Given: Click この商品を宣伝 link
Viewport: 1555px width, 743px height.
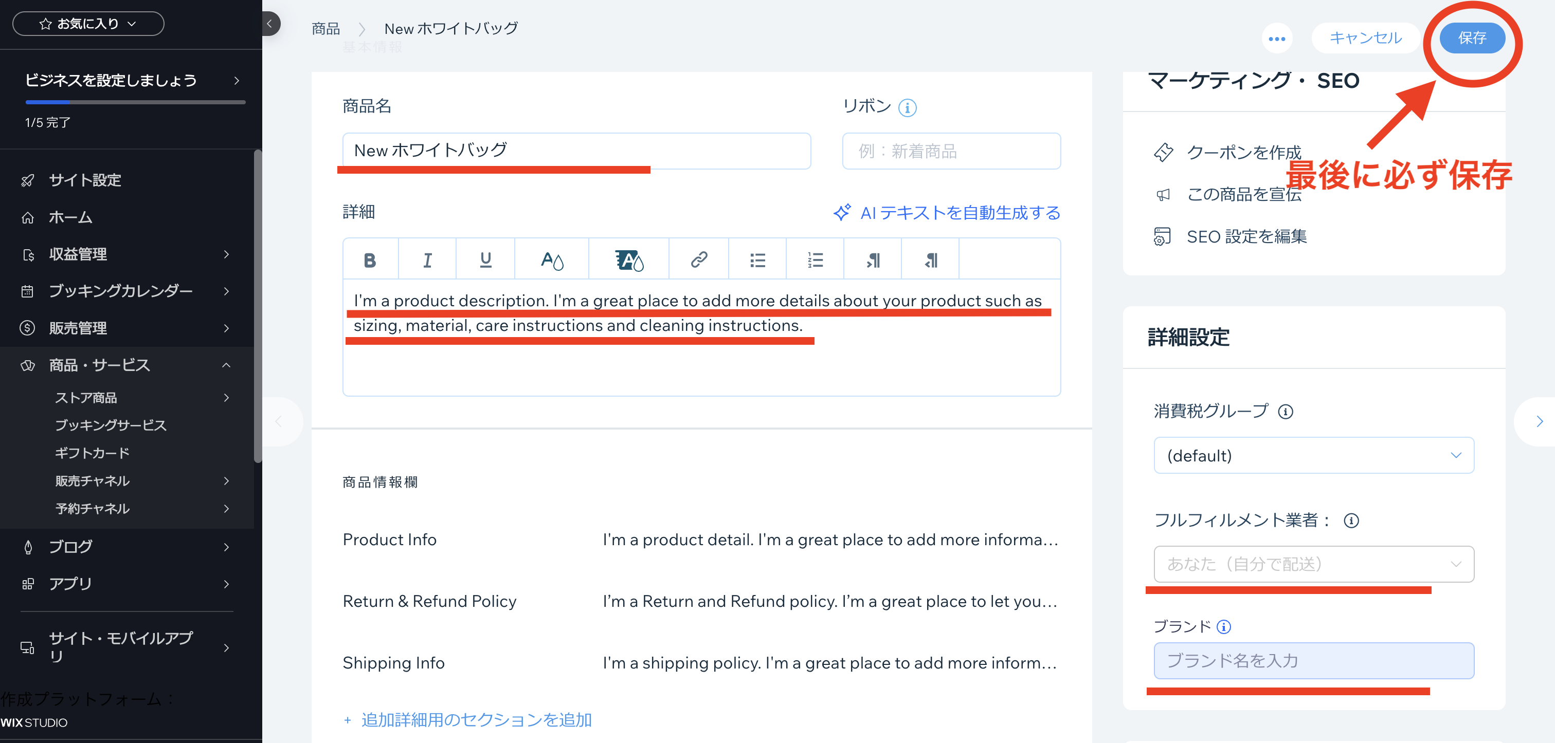Looking at the screenshot, I should 1244,194.
